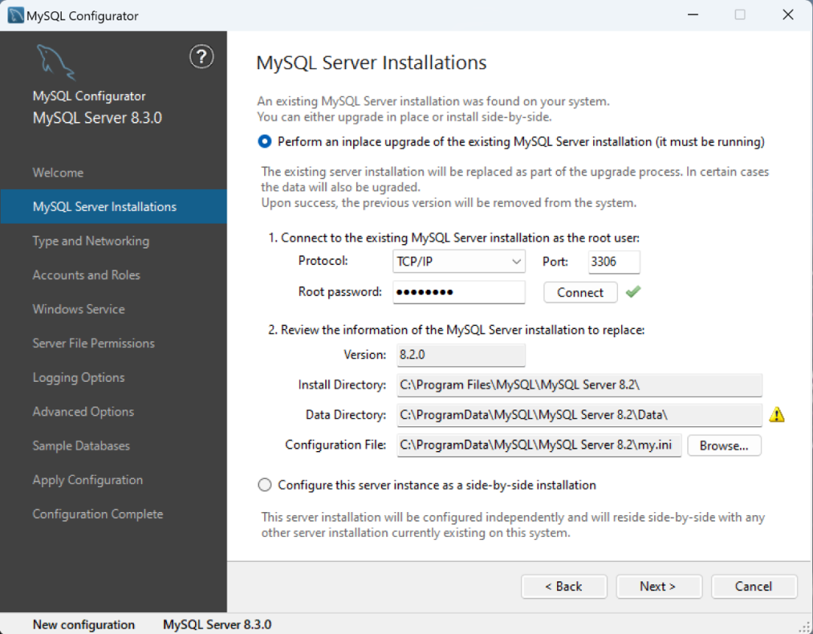Click the MySQL dolphin logo in sidebar

[x=56, y=62]
